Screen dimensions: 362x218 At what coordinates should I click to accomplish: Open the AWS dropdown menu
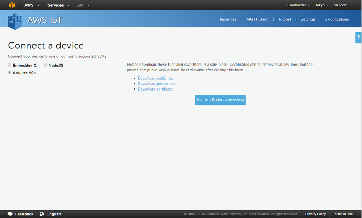[31, 5]
